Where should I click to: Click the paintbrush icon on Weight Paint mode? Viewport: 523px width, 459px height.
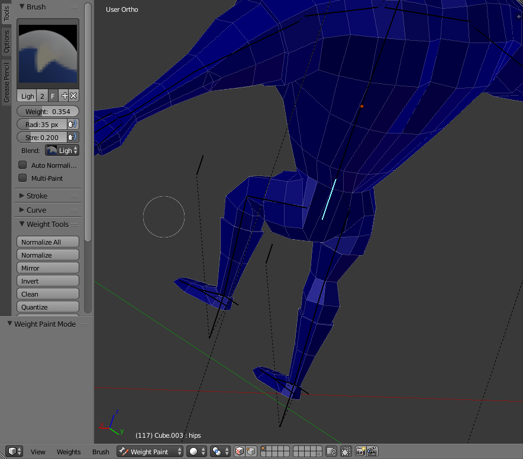(124, 451)
